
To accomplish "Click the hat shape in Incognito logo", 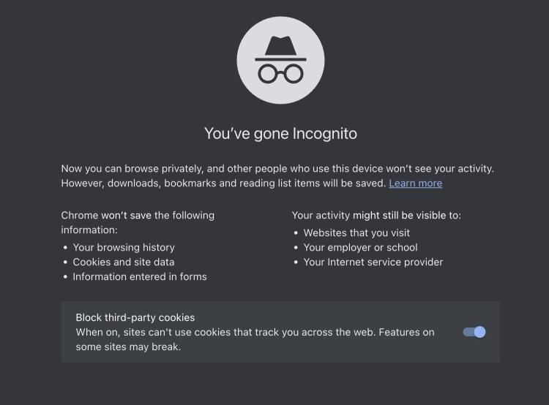I will 280,47.
